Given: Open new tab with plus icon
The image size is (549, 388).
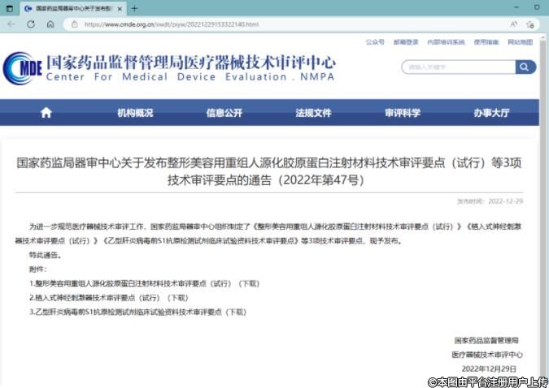Looking at the screenshot, I should point(134,8).
